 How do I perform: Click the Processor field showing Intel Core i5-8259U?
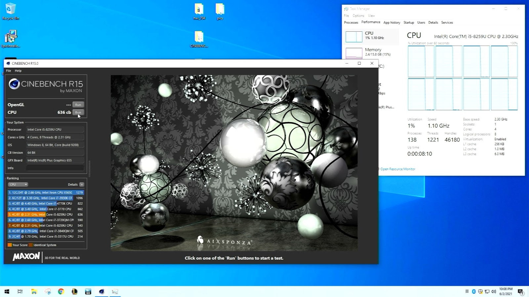click(55, 129)
